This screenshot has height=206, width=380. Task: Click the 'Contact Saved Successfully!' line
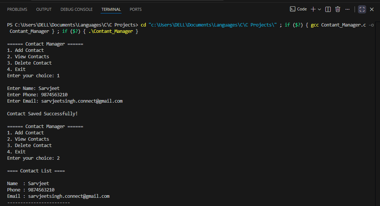[42, 114]
